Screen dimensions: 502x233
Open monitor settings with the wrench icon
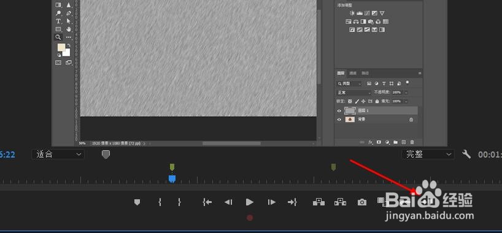tap(466, 155)
